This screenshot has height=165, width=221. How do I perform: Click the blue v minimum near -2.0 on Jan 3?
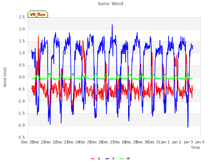(x=188, y=127)
